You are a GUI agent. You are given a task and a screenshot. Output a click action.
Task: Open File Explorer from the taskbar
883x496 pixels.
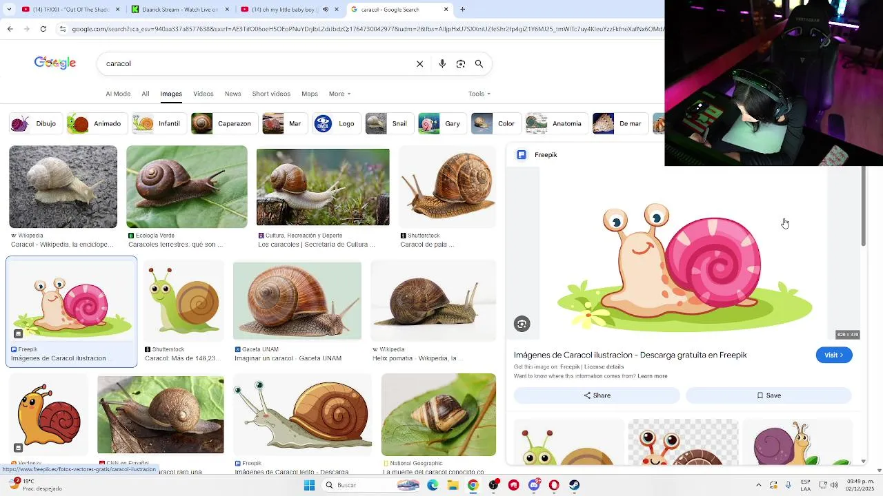(x=453, y=485)
